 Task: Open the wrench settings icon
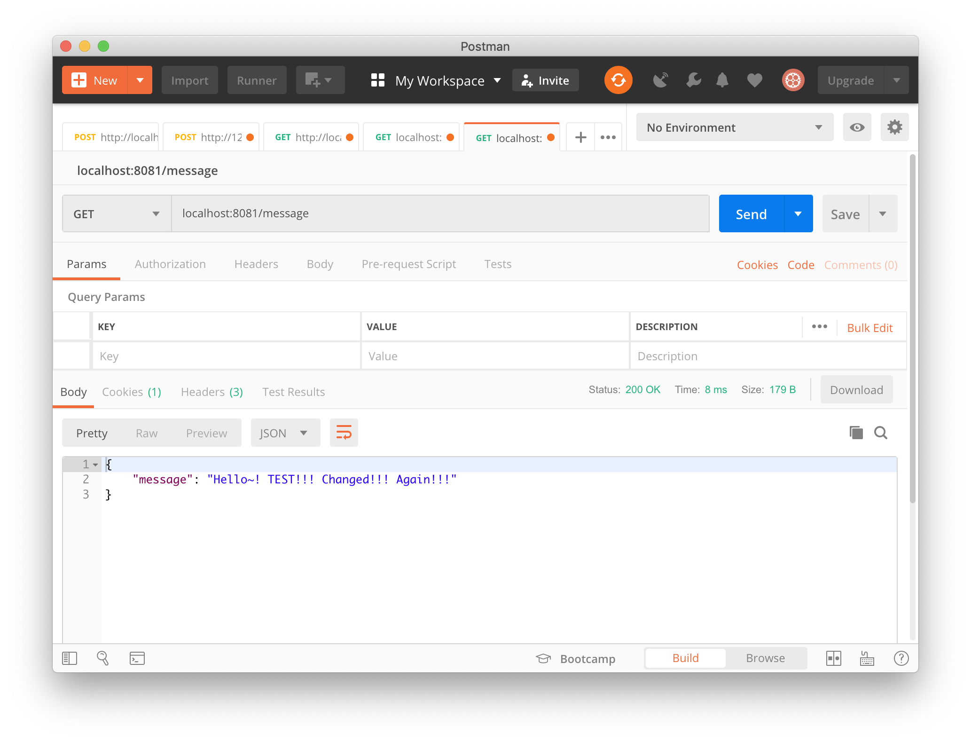(x=693, y=80)
